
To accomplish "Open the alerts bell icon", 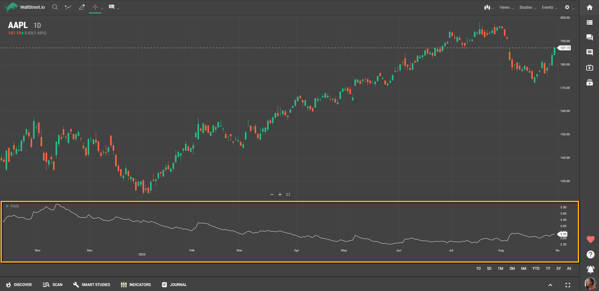I will coord(590,269).
